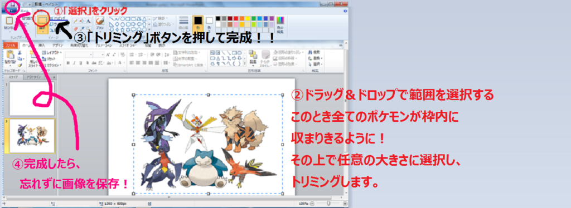Select the Eraser tool in Paint
Screen dimensions: 571x208
tap(76, 28)
